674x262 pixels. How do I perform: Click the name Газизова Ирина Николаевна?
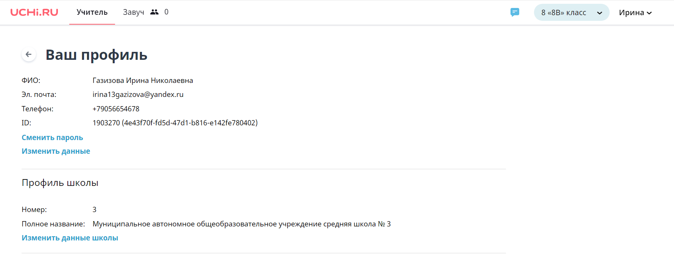pyautogui.click(x=143, y=80)
